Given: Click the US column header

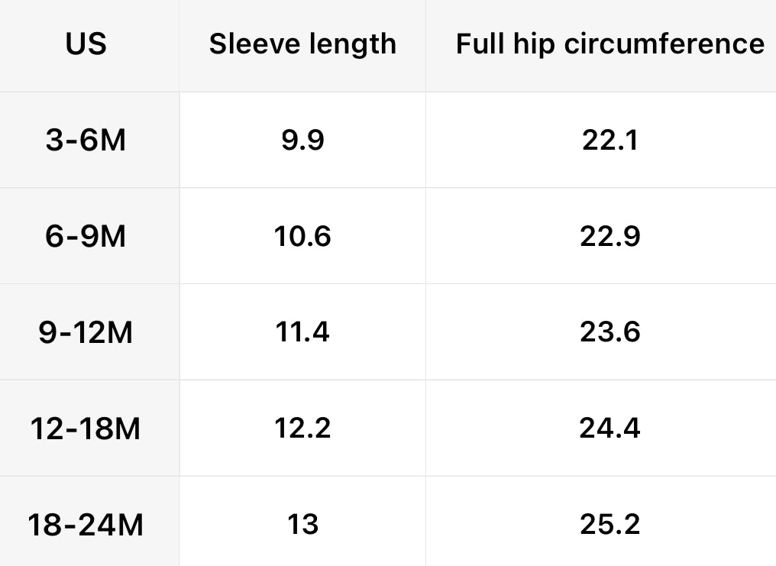Looking at the screenshot, I should pyautogui.click(x=86, y=44).
